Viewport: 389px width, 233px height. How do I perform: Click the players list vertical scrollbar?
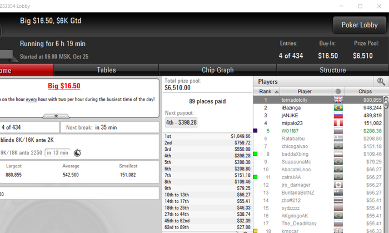point(386,164)
